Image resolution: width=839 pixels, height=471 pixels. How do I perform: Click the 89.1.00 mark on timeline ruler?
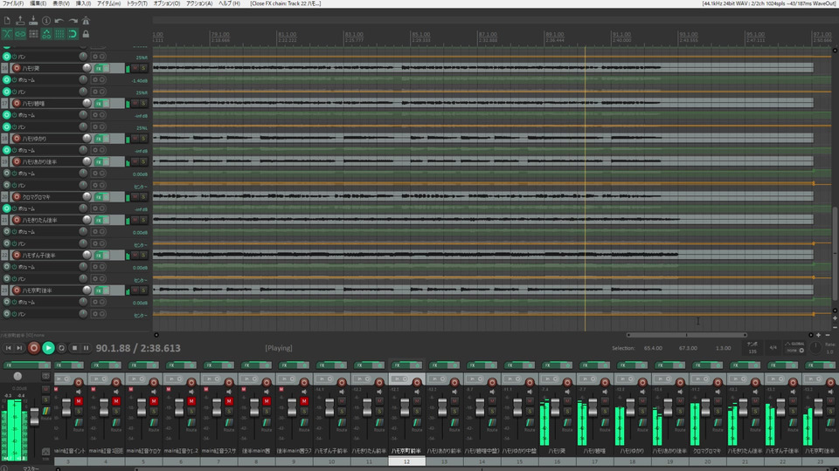(554, 34)
